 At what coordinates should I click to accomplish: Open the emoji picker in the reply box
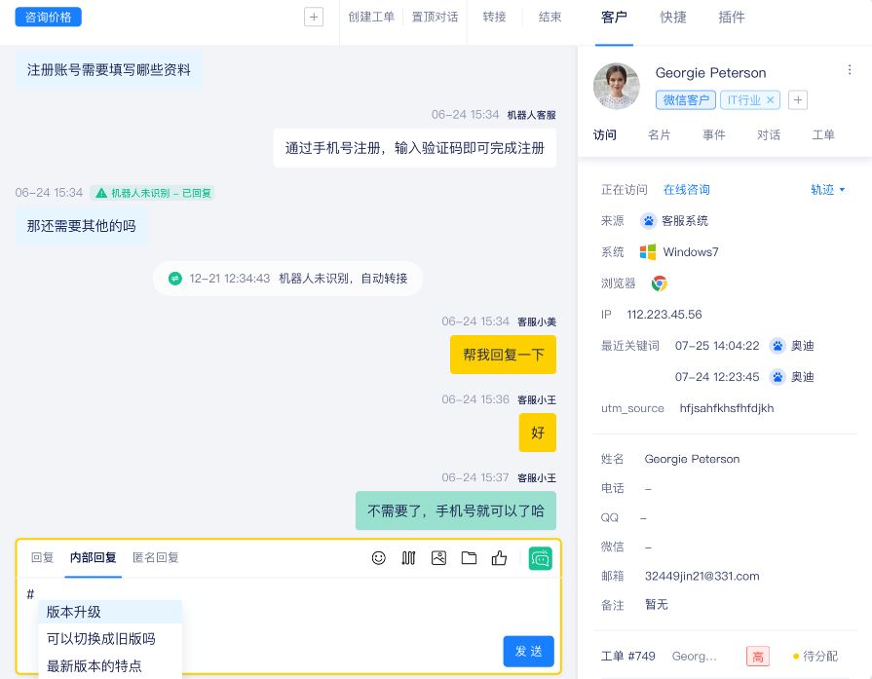(379, 557)
